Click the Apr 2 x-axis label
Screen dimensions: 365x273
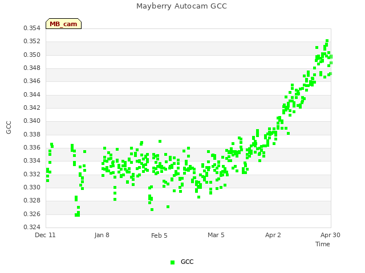click(x=273, y=235)
